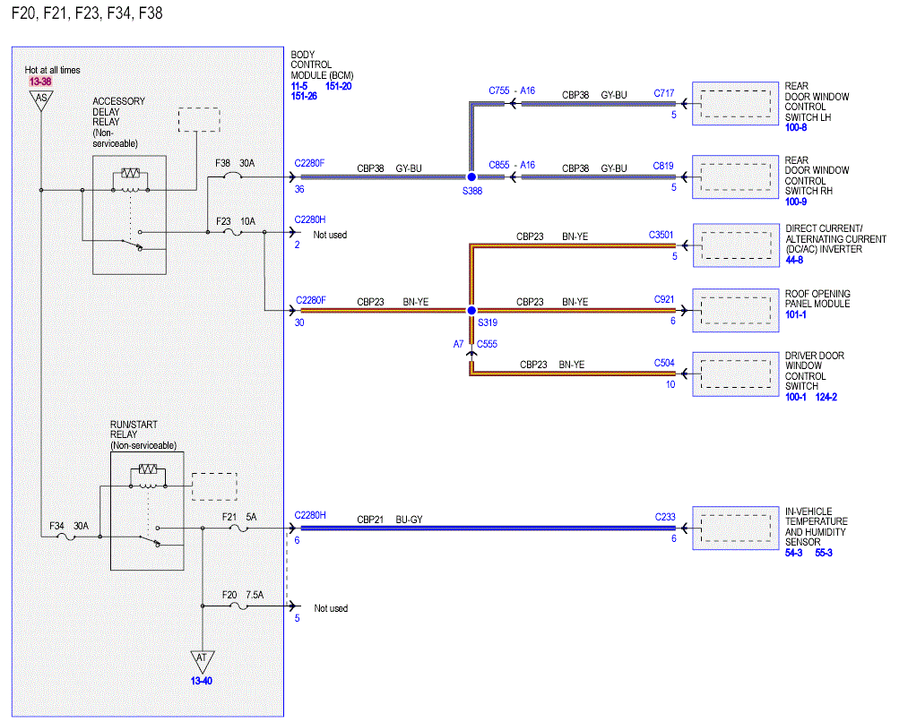Select connector label C921
The image size is (908, 722).
point(664,299)
